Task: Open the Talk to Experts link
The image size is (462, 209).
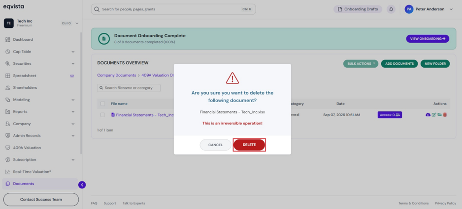Action: click(134, 203)
